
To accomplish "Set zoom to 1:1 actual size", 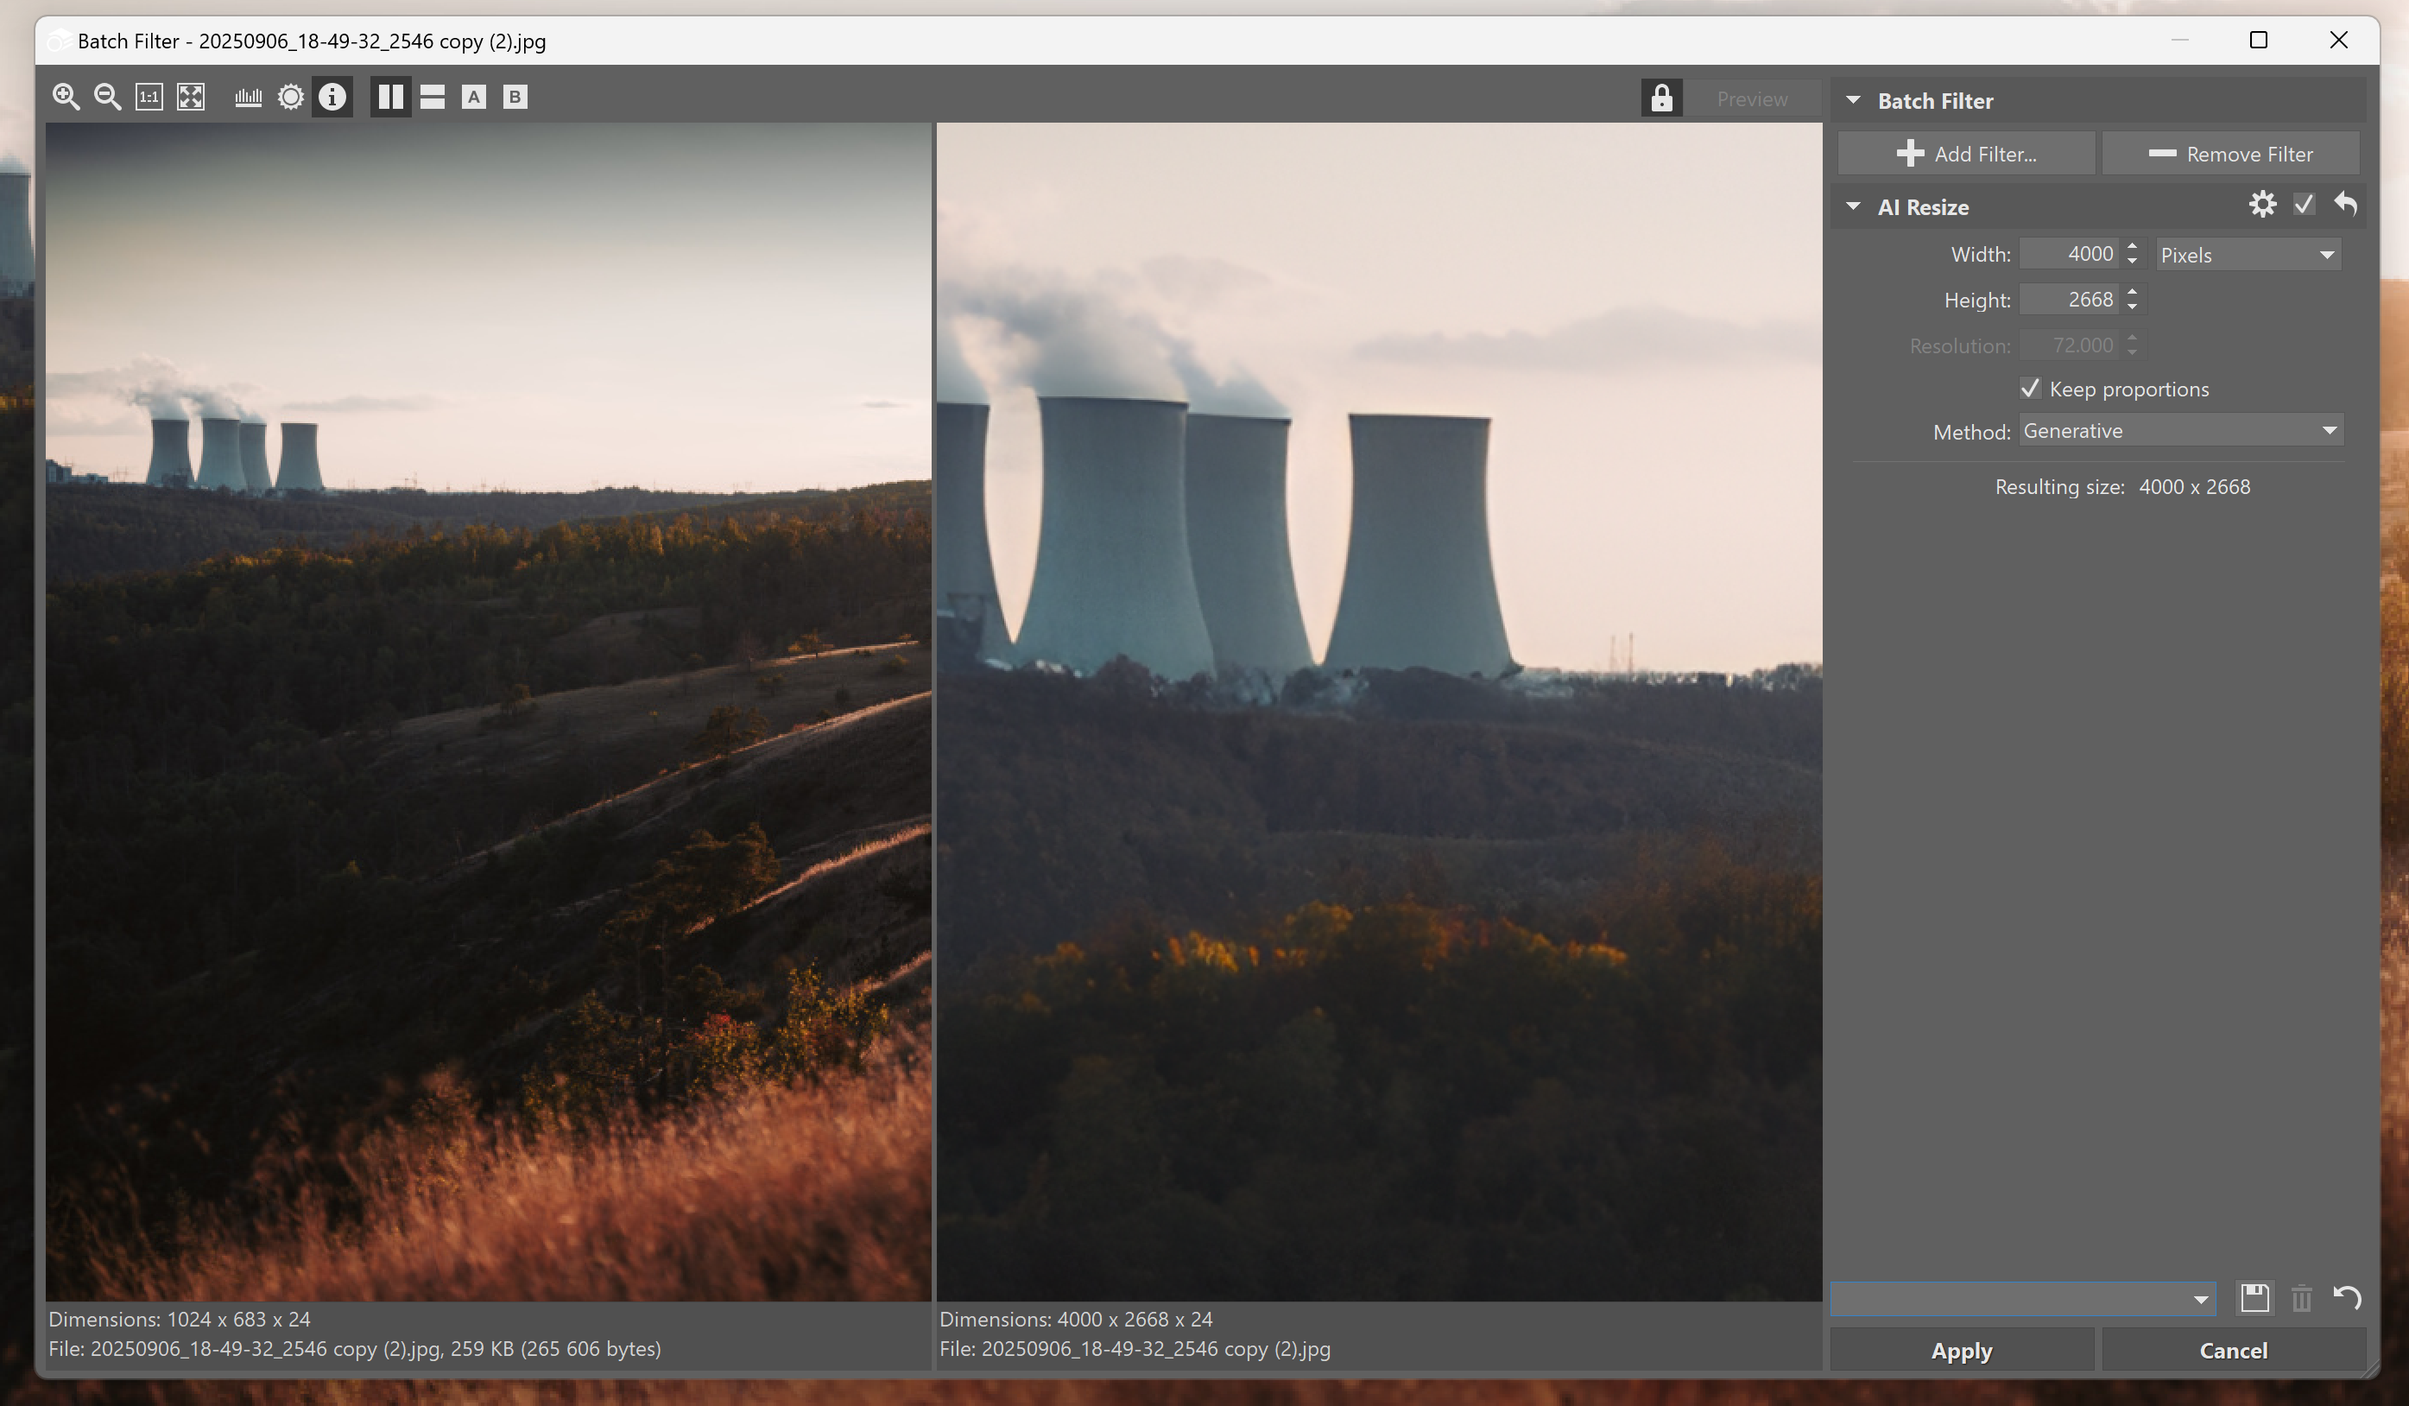I will [x=149, y=97].
